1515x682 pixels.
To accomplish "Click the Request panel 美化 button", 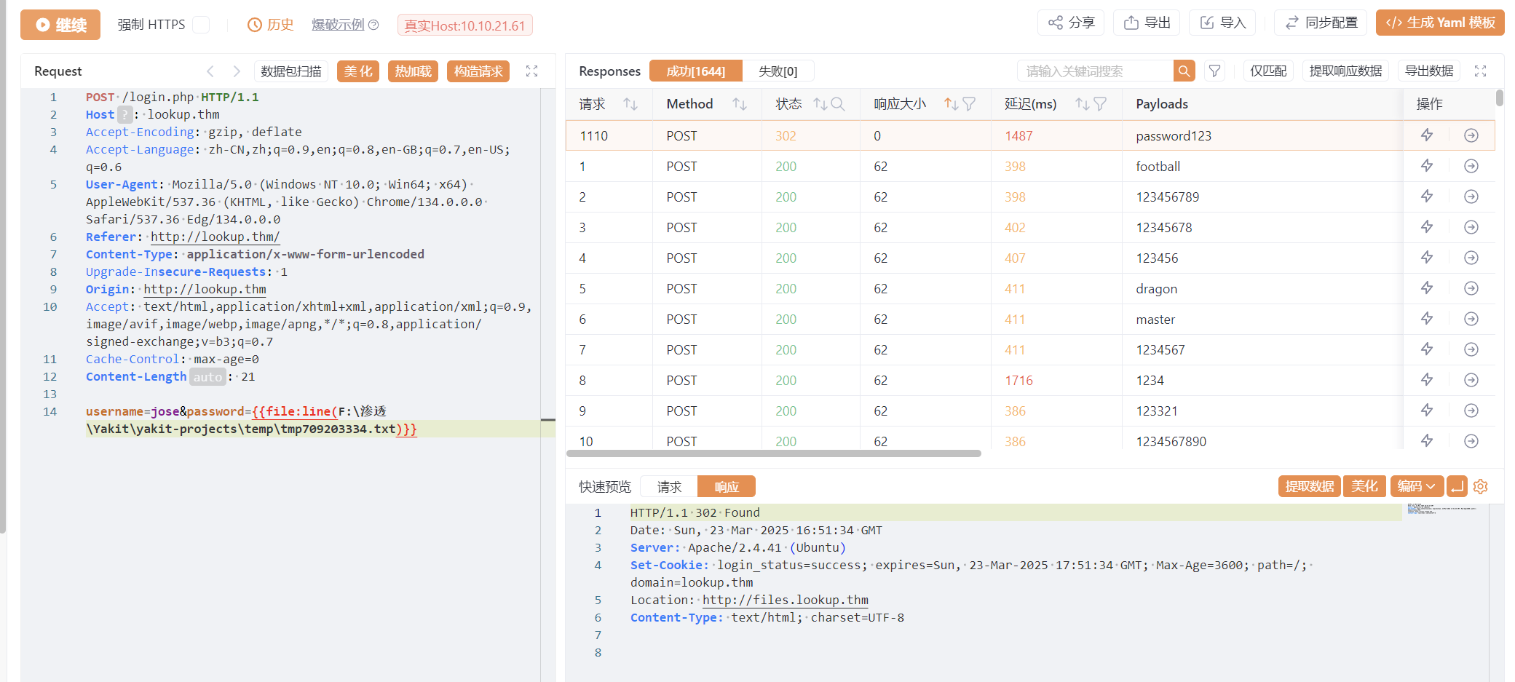I will pos(358,71).
